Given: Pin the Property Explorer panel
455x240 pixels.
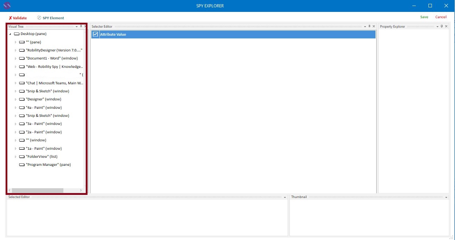Looking at the screenshot, I should click(442, 26).
